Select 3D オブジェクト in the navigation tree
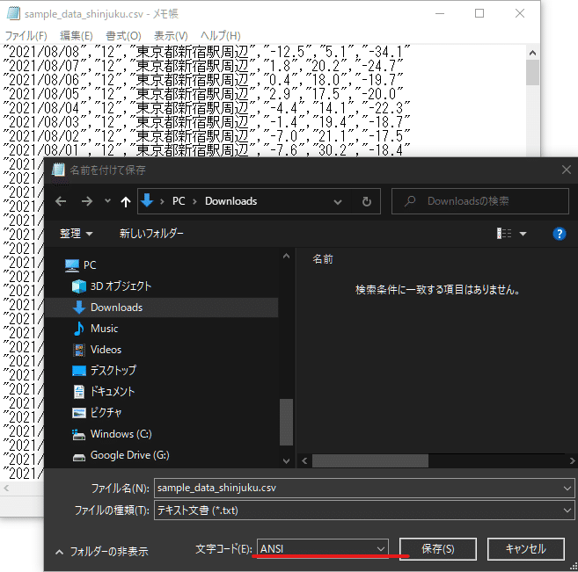 coord(112,286)
